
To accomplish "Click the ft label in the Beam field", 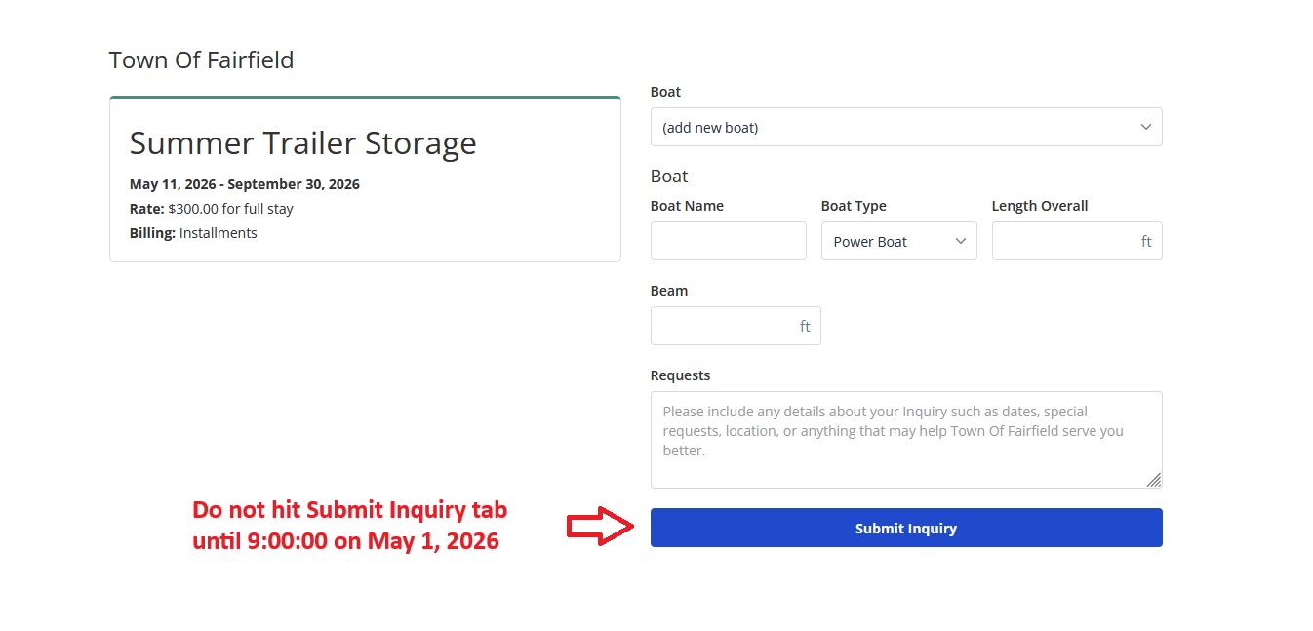I will click(x=804, y=326).
